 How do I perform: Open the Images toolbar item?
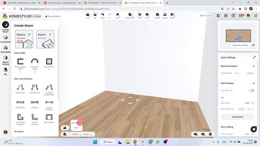[x=165, y=16]
